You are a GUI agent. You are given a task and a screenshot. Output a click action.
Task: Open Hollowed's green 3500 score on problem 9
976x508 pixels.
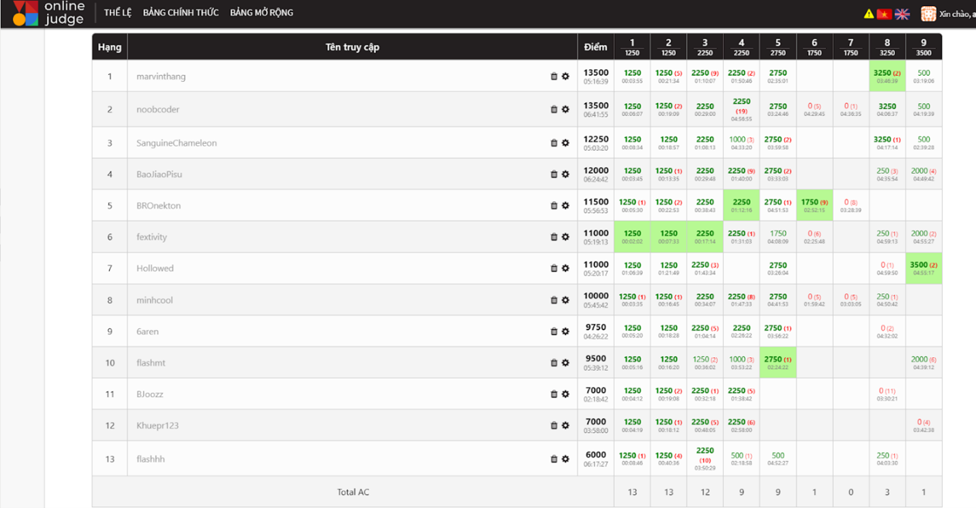coord(923,268)
